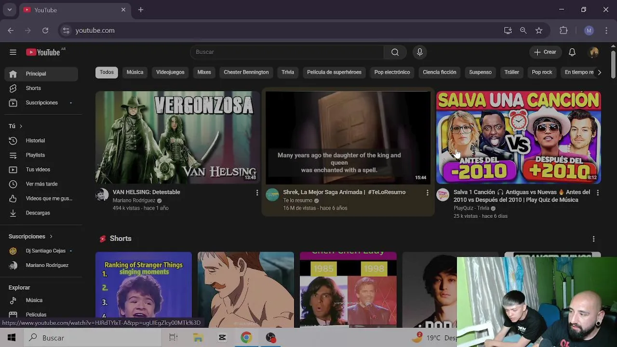Select the Tráiler filter chip
The width and height of the screenshot is (617, 347).
[x=511, y=72]
